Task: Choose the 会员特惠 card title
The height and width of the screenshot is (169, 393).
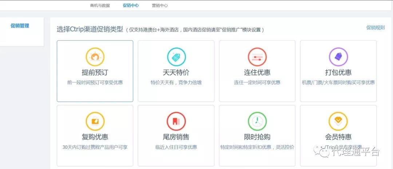Action: 338,137
